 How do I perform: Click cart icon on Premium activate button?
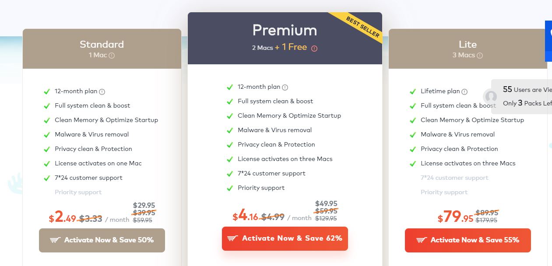233,238
